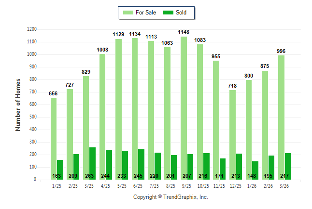
Task: Click the 5/25 x-axis label
Action: (x=122, y=186)
